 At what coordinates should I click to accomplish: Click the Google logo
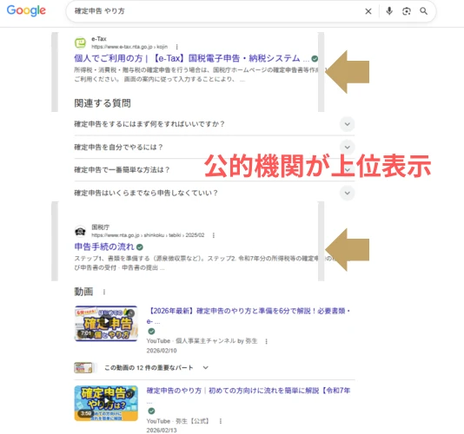coord(26,10)
